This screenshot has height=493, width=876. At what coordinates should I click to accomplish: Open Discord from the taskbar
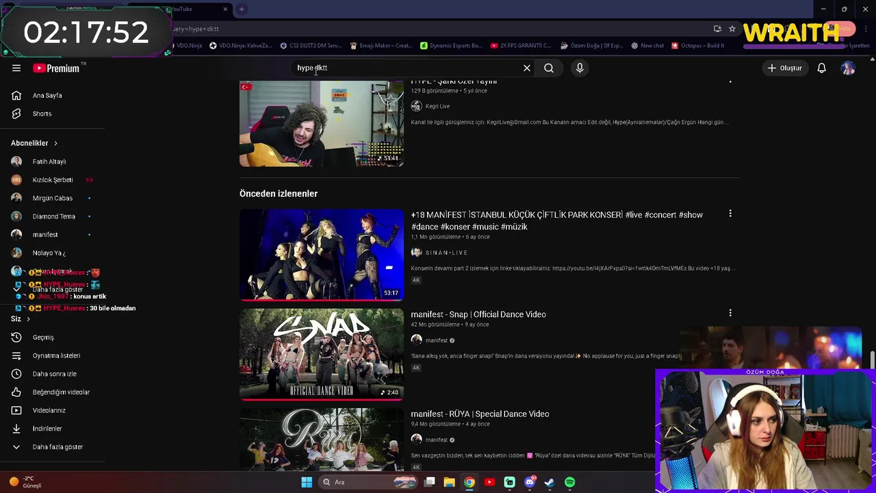(x=529, y=482)
